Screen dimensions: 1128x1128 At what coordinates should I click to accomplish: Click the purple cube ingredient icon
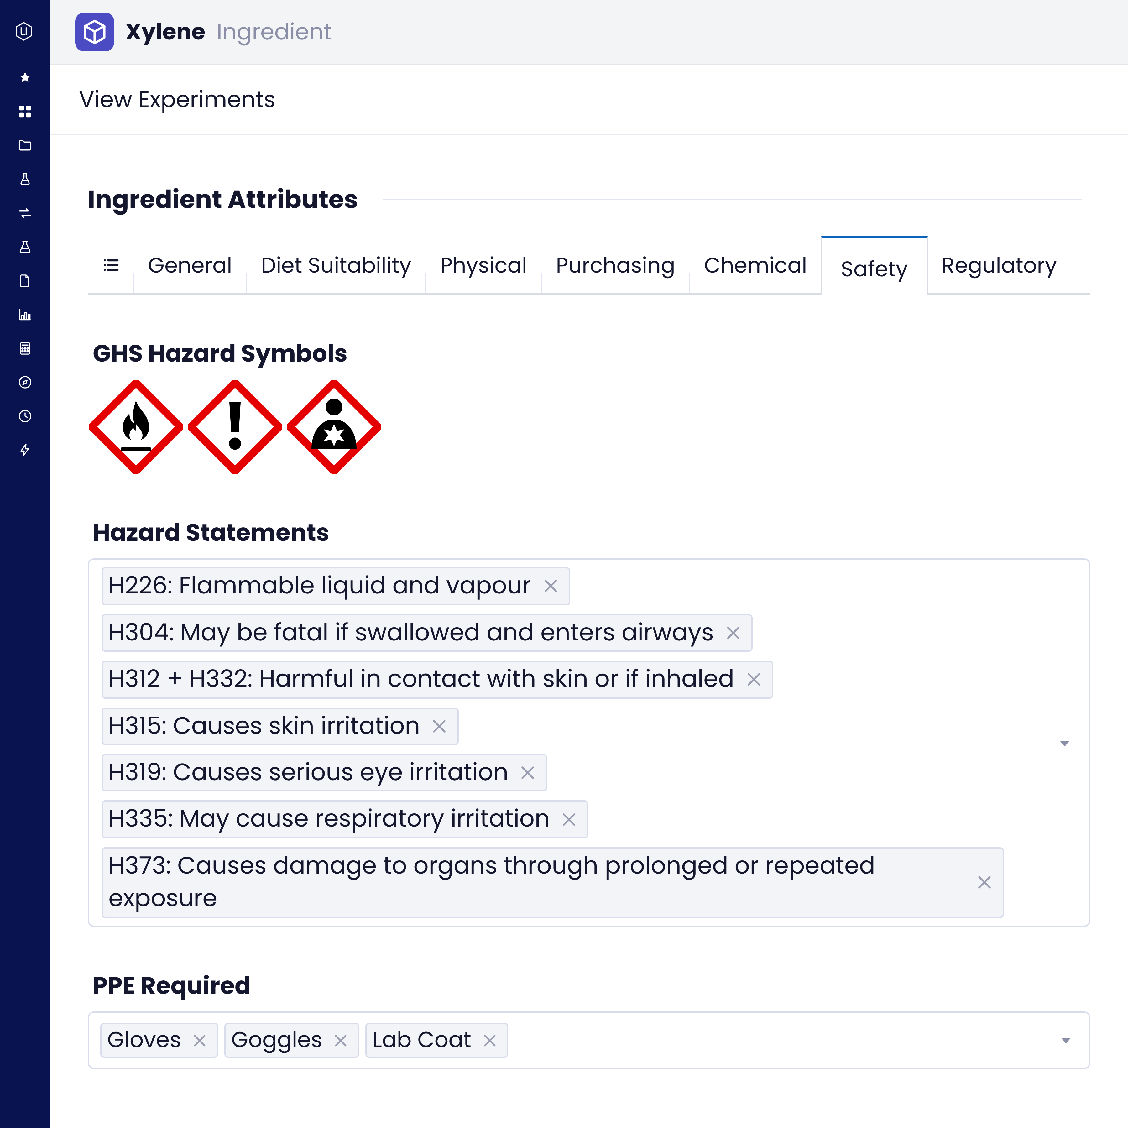(x=95, y=32)
